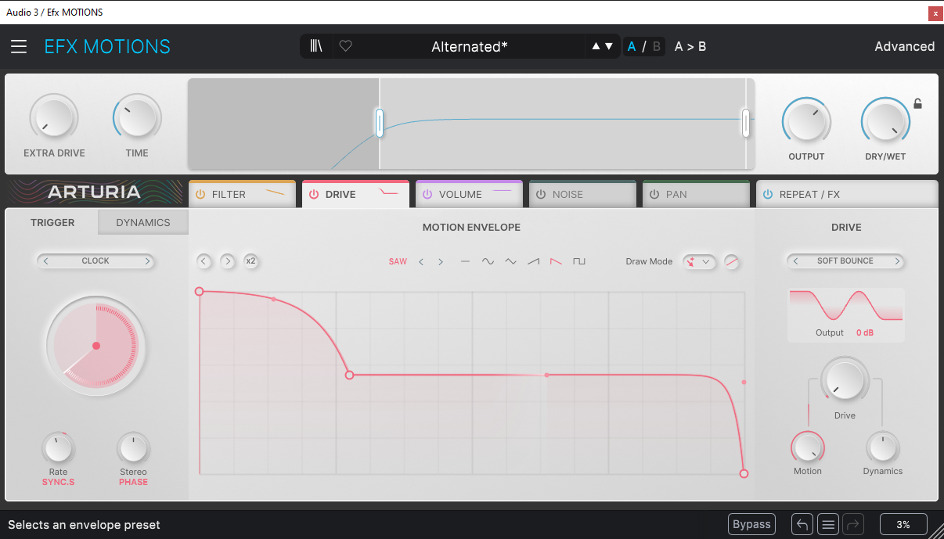Select the triangle wave envelope shape
The image size is (944, 539).
(510, 261)
